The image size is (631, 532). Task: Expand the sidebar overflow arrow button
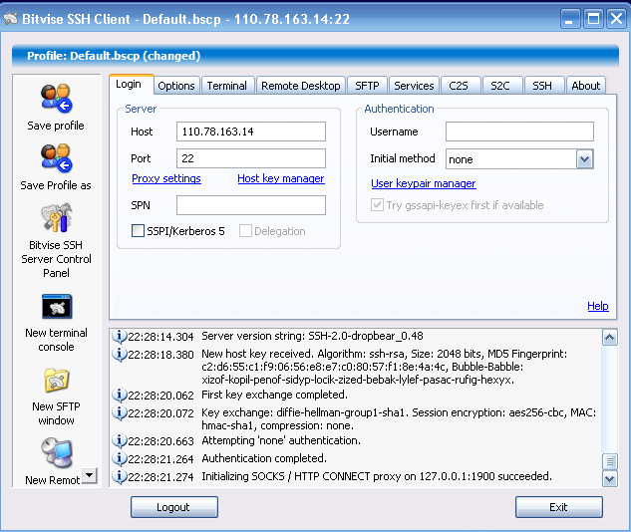90,475
